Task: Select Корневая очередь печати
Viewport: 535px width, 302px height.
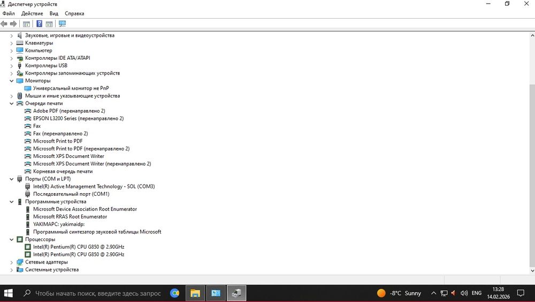Action: pos(63,172)
